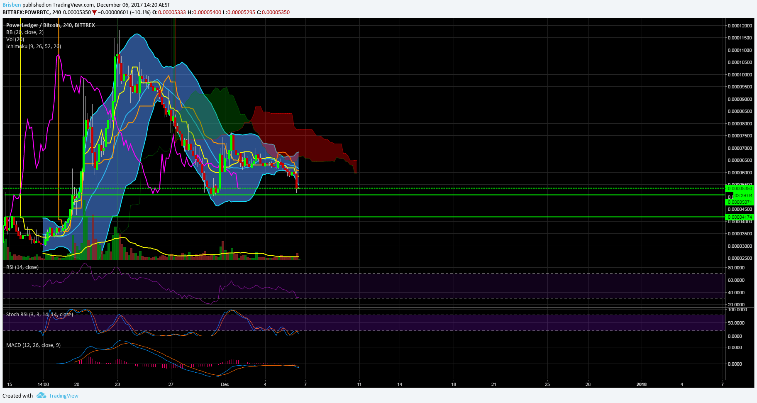Click the '(-10.1%)' percent change text
Viewport: 757px width, 403px height.
click(x=140, y=12)
